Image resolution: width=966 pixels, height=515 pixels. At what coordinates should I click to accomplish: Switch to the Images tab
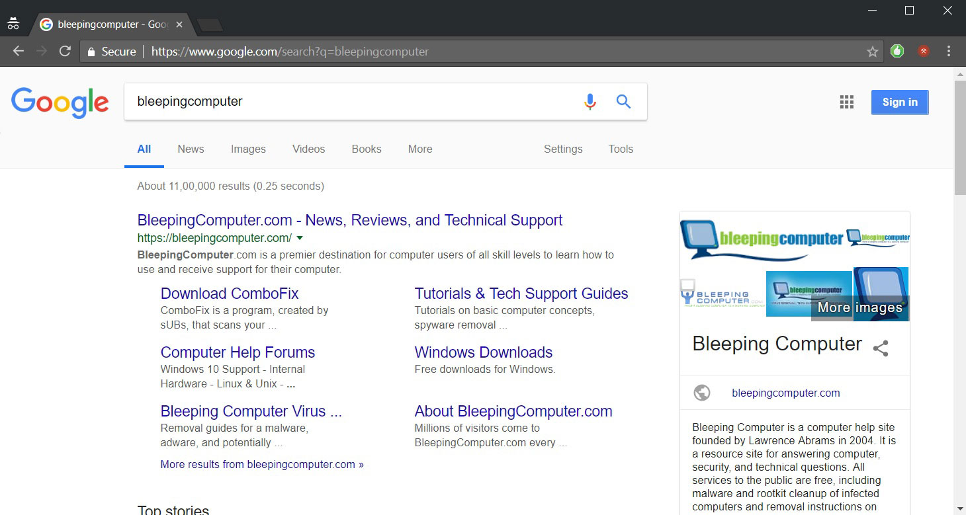[248, 149]
